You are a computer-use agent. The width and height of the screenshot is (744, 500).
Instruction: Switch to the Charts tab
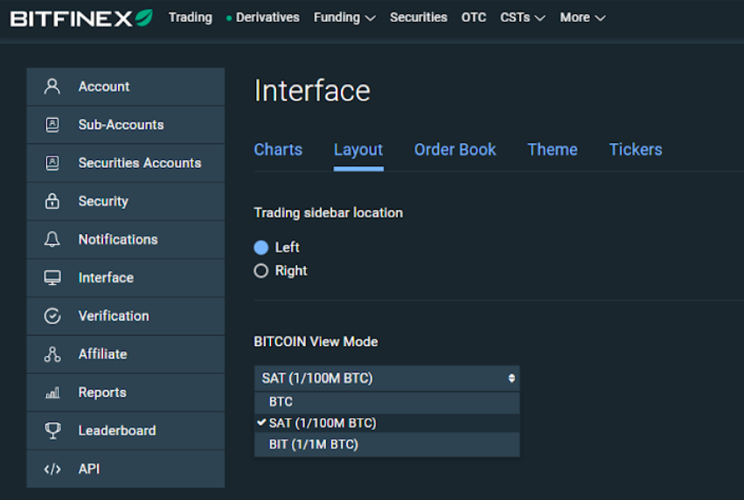278,149
